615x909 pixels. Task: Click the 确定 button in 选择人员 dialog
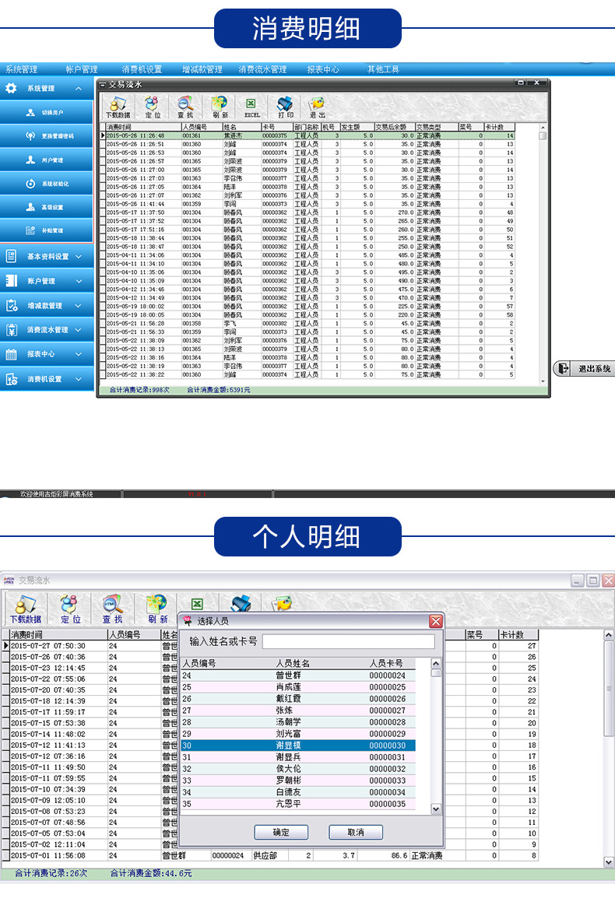(281, 832)
